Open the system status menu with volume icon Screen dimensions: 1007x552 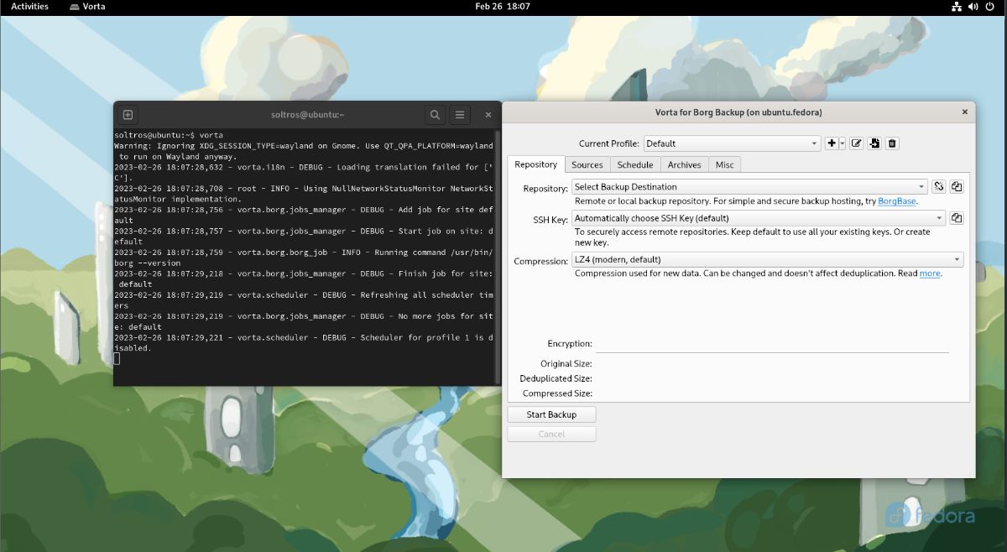click(x=973, y=7)
